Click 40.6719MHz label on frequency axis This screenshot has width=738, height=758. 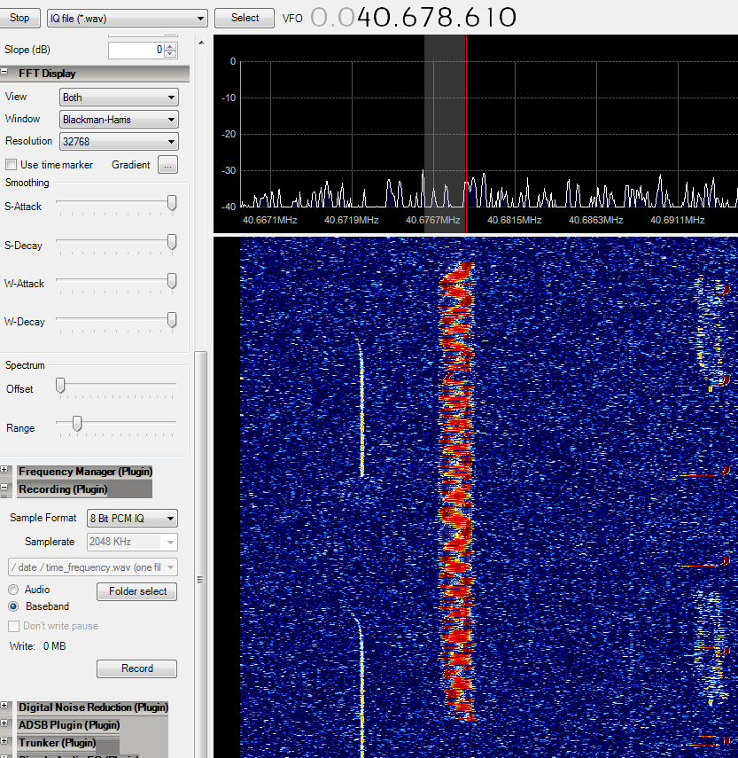351,220
